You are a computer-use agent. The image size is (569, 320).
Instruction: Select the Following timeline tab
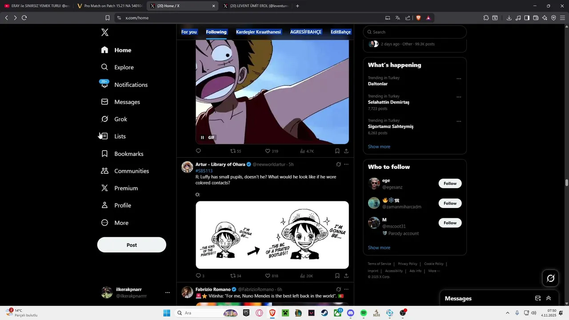216,32
